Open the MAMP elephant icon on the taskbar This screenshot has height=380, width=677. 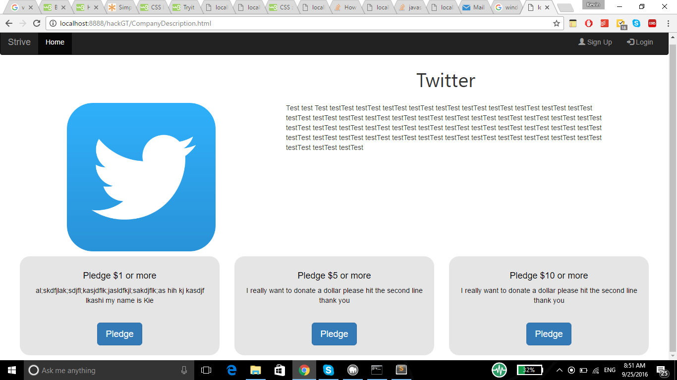(352, 370)
